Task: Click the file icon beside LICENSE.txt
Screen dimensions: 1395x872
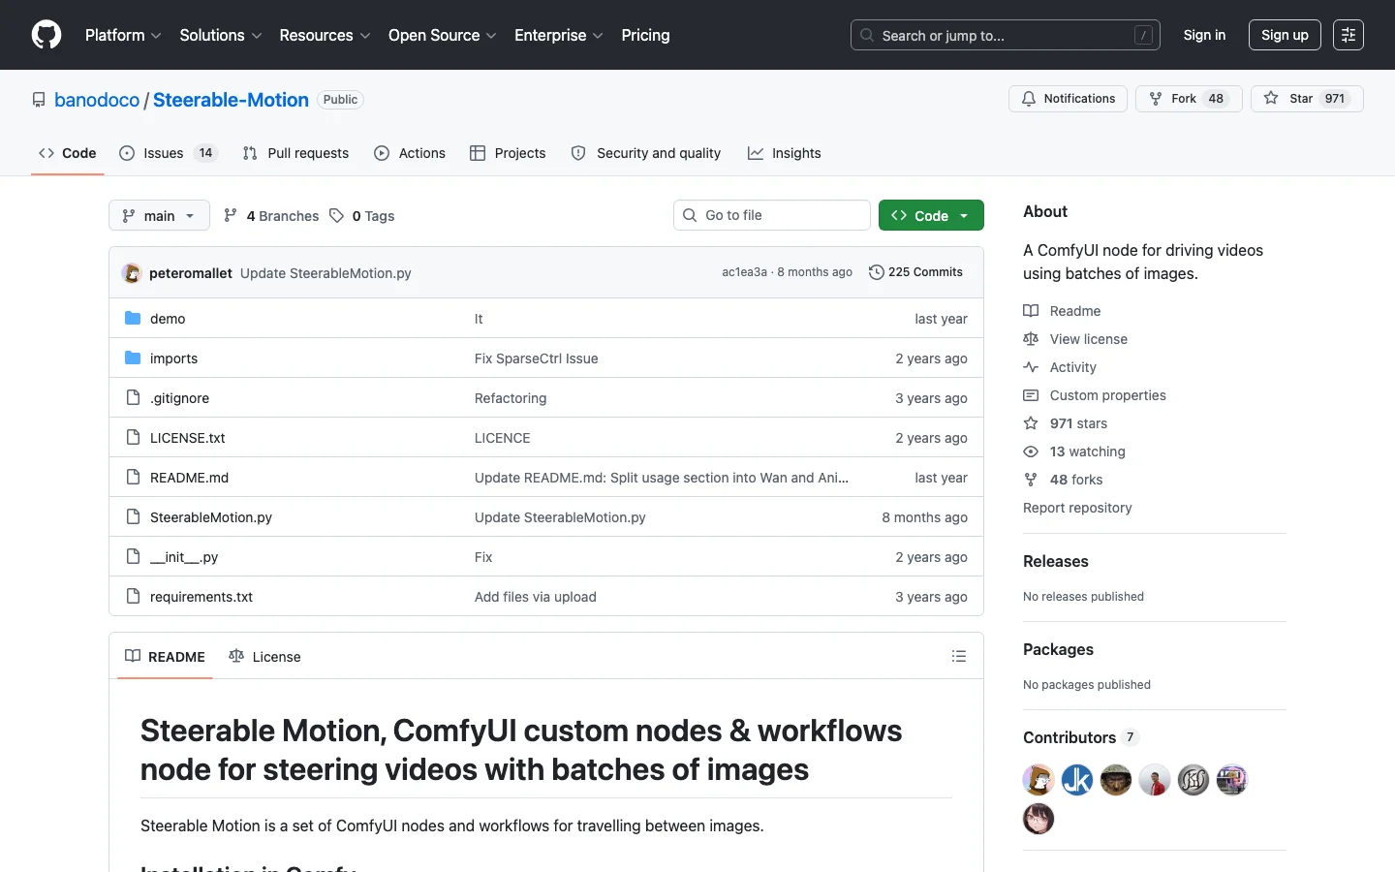Action: point(133,437)
